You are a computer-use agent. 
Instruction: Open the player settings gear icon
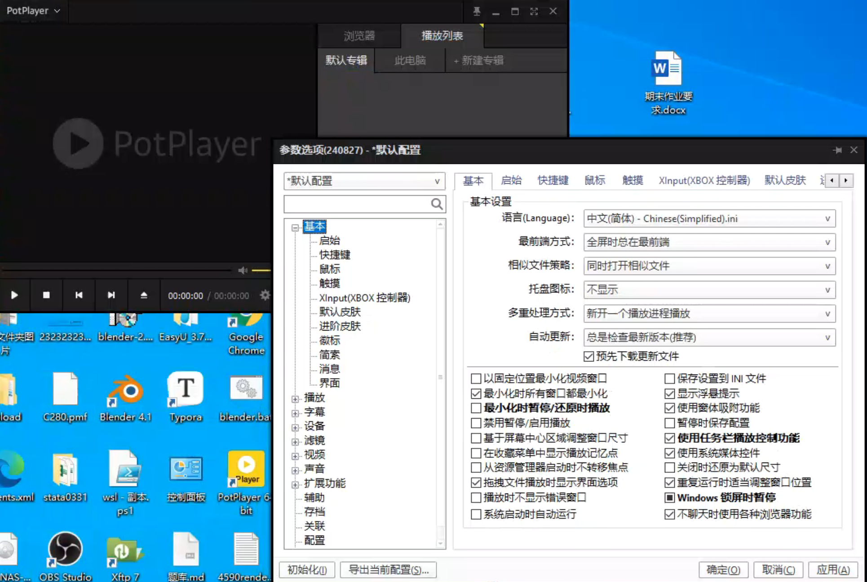tap(265, 295)
